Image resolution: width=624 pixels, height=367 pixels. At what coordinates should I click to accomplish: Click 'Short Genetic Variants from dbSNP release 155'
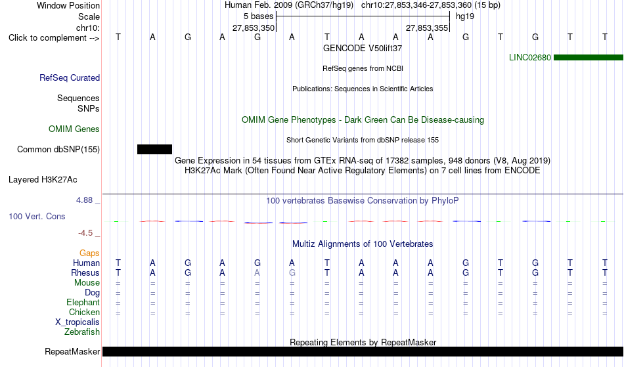(363, 140)
